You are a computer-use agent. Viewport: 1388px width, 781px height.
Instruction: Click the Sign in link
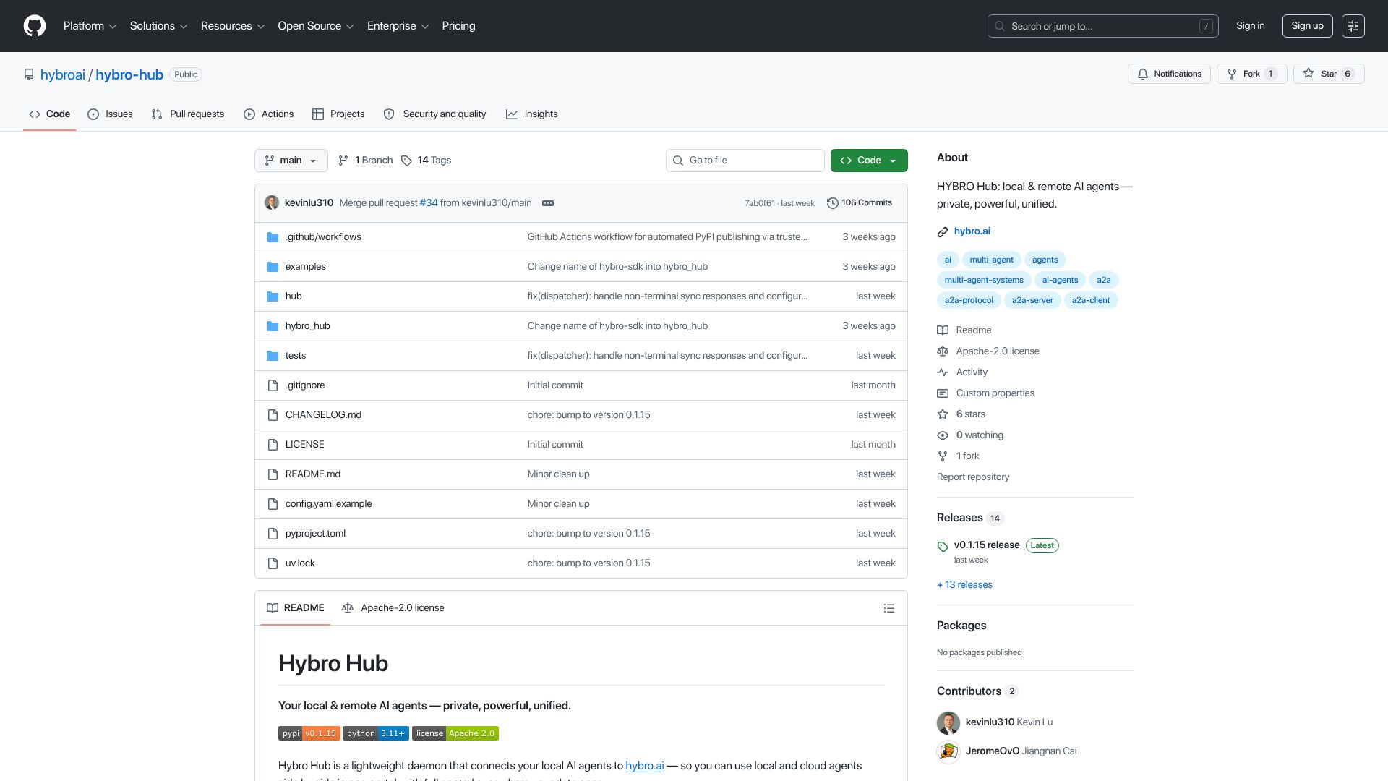(x=1250, y=26)
